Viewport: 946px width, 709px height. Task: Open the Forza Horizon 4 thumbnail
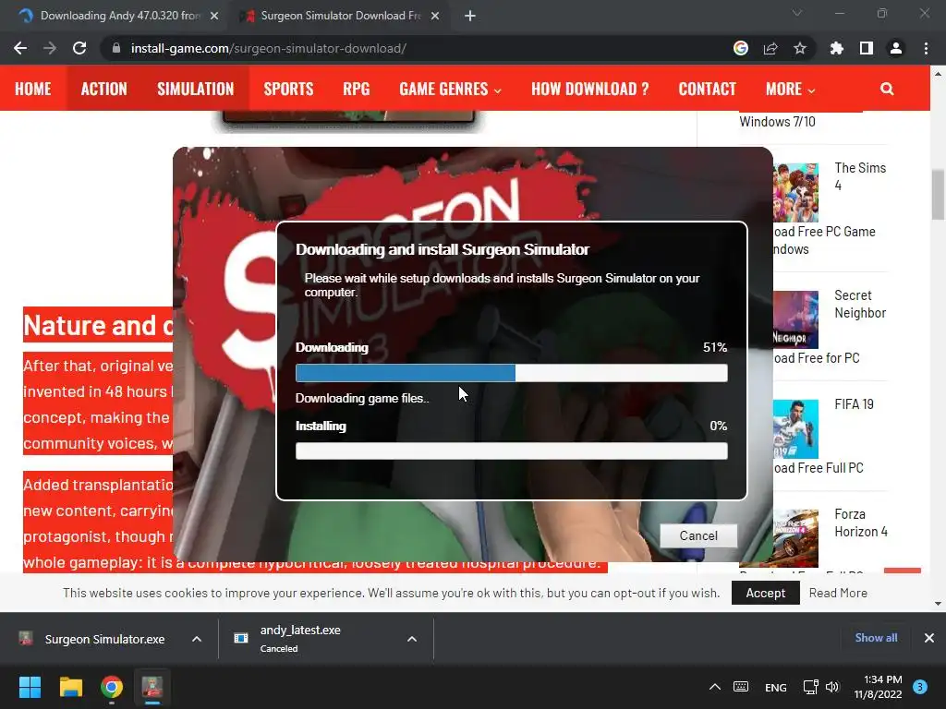click(x=795, y=538)
